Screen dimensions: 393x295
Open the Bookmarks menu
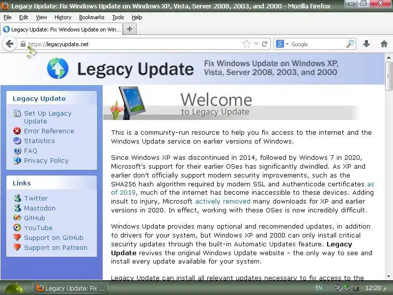(92, 17)
